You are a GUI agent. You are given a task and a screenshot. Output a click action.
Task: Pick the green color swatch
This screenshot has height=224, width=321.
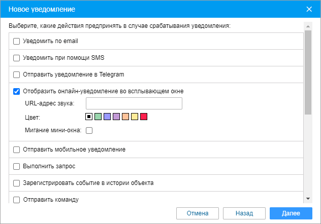(x=98, y=117)
